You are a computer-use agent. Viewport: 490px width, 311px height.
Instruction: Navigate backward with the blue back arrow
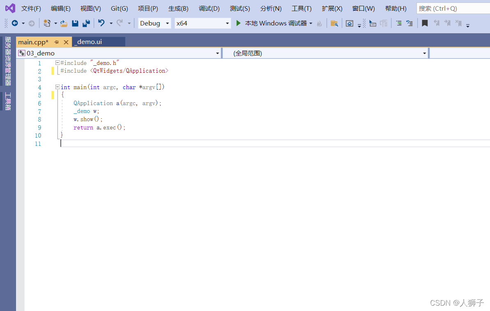coord(15,23)
